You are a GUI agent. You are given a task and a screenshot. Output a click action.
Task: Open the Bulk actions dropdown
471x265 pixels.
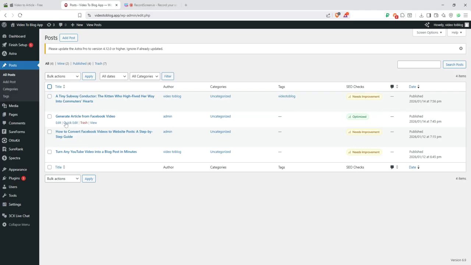[x=62, y=76]
